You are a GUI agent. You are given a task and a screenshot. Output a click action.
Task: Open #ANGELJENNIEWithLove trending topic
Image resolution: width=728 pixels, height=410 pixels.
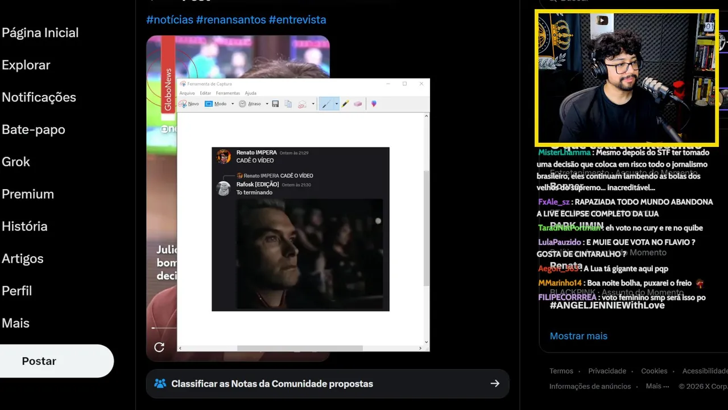point(607,305)
